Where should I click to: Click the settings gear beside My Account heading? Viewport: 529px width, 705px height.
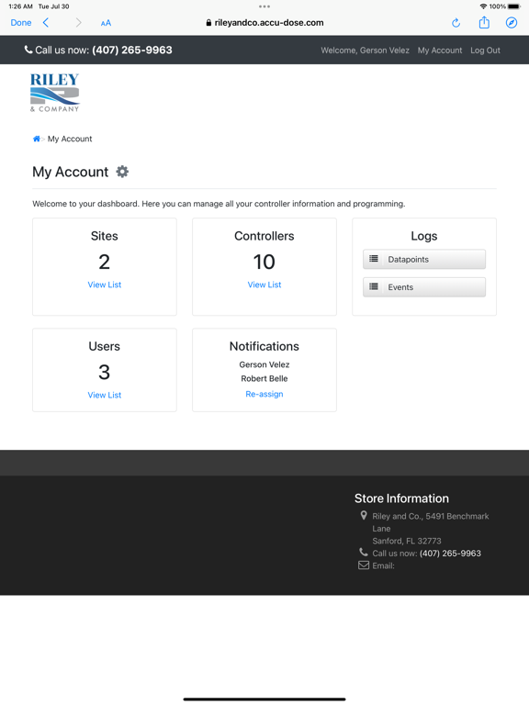pos(122,172)
